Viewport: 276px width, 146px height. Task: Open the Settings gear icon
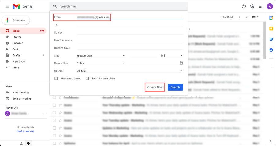click(x=252, y=6)
